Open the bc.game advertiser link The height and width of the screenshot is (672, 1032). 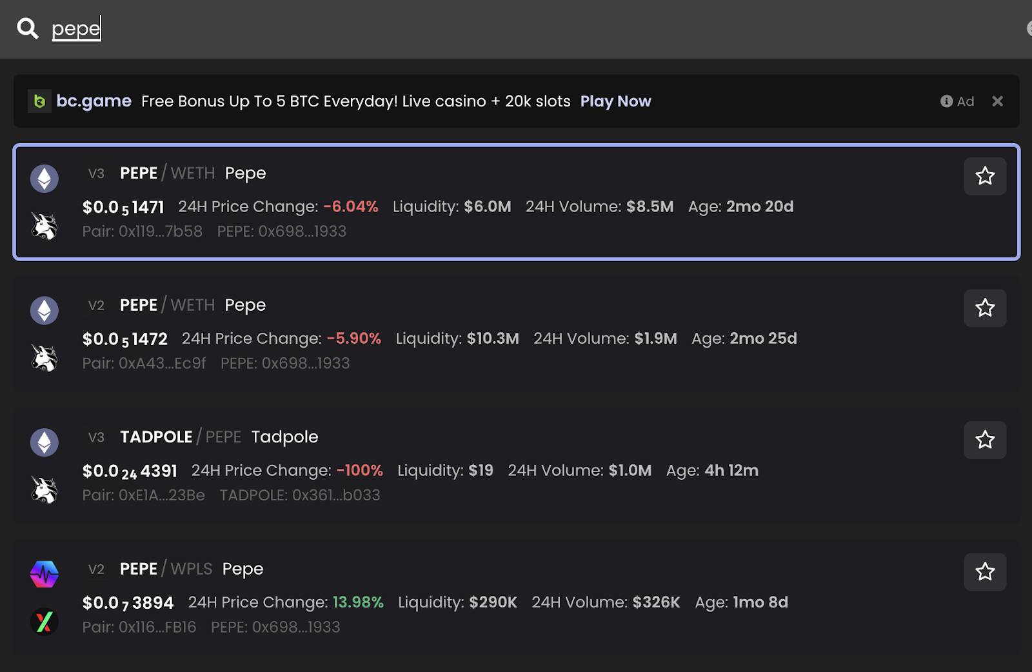coord(94,101)
